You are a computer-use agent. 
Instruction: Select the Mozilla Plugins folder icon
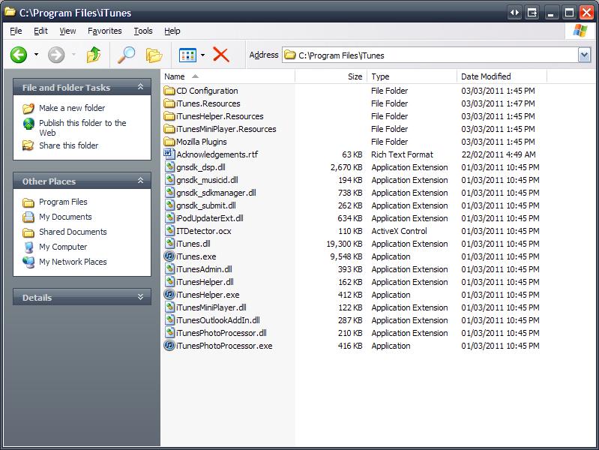(x=169, y=142)
